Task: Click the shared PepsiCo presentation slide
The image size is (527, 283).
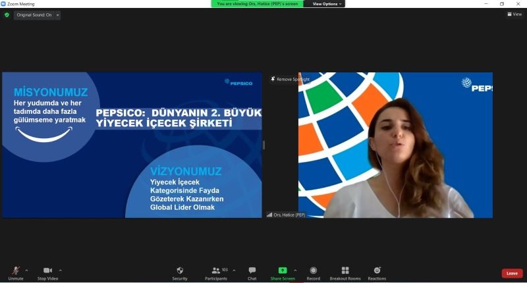Action: [x=132, y=145]
